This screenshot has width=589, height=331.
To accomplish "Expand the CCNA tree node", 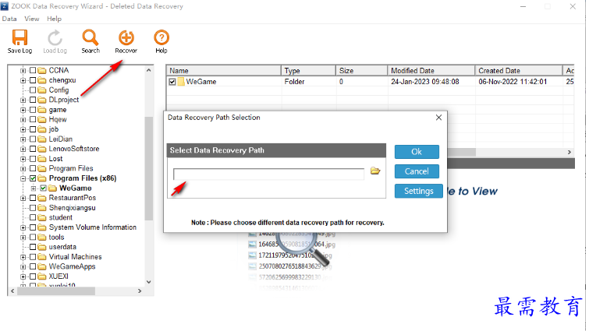I will point(23,70).
